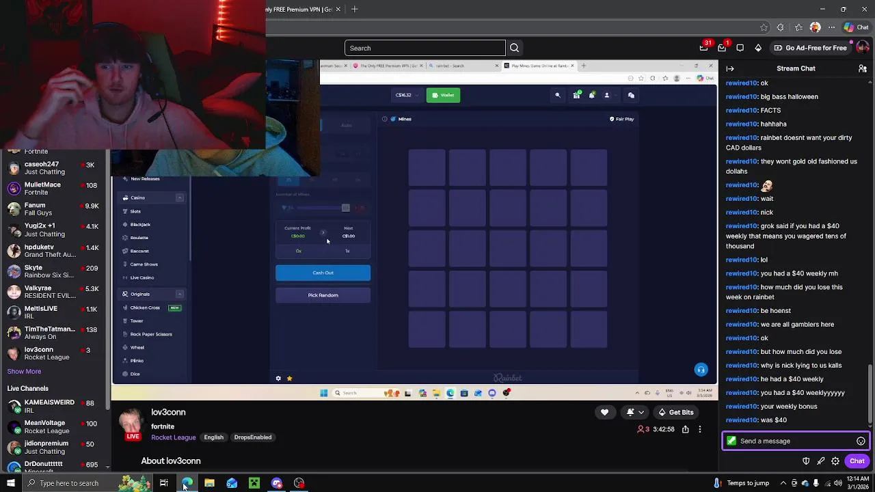This screenshot has width=875, height=492.
Task: Follow lov3conn with the heart button
Action: (x=604, y=412)
